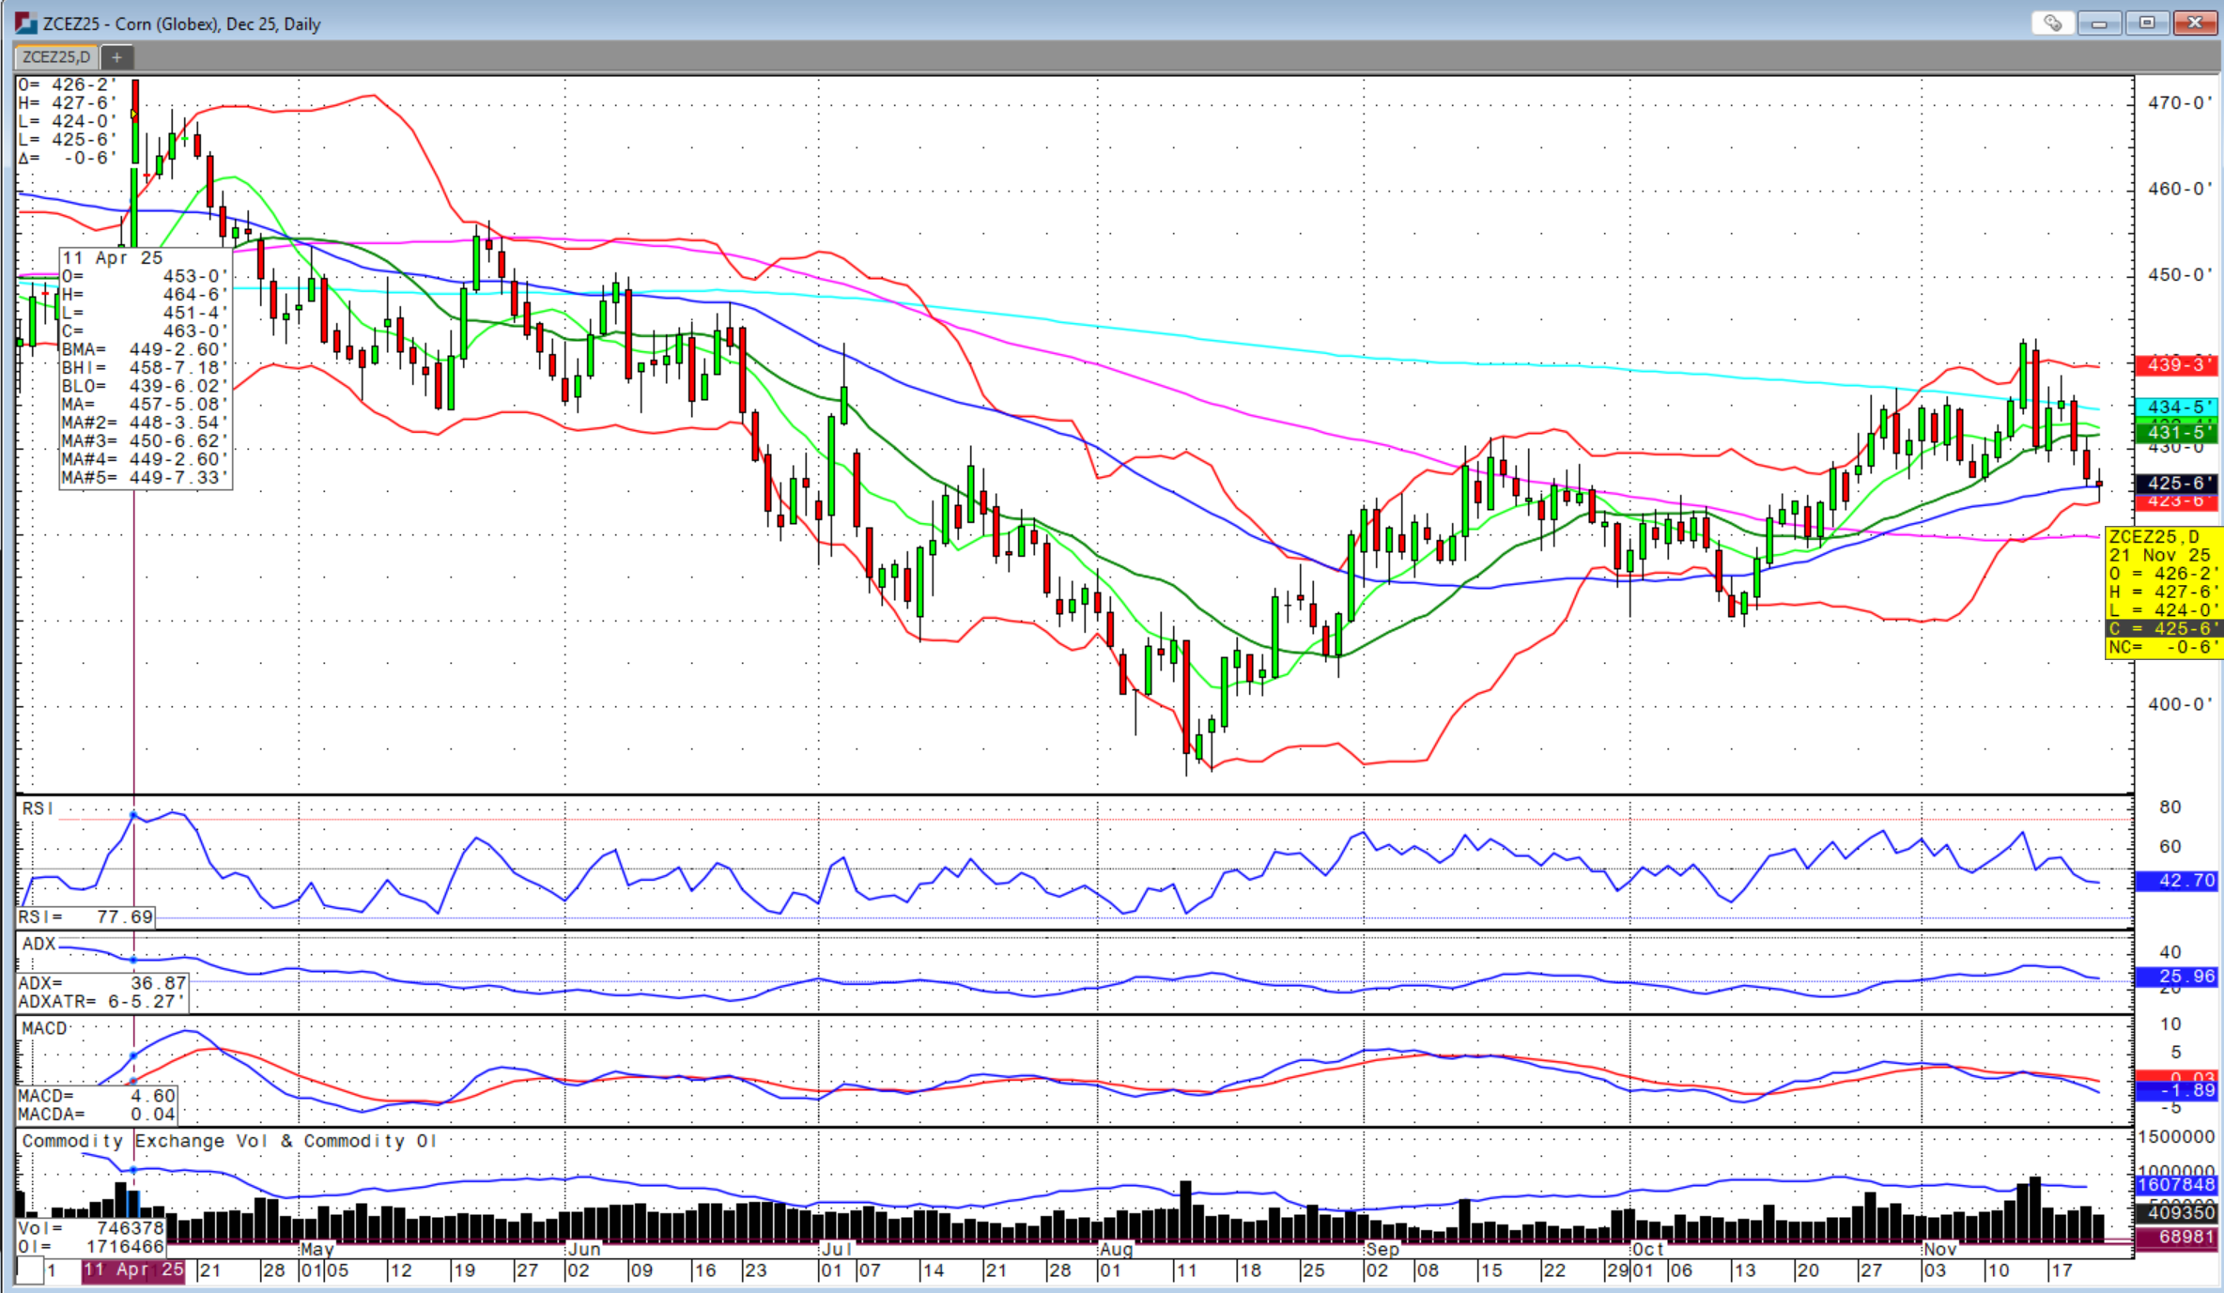Click the MACD study label
Viewport: 2224px width, 1293px height.
click(x=44, y=1028)
